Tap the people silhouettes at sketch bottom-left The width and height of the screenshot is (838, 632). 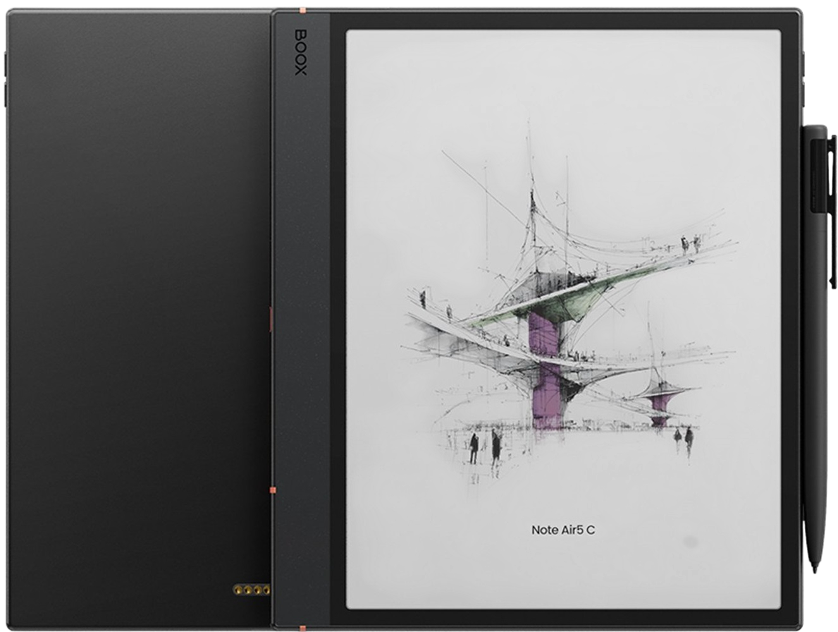click(484, 446)
